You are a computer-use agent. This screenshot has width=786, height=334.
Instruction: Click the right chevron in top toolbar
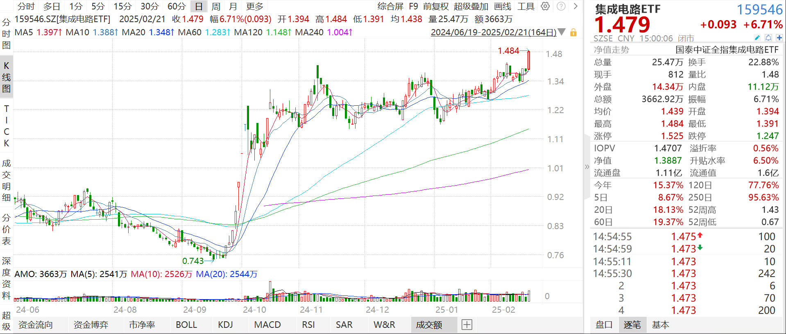pos(575,6)
